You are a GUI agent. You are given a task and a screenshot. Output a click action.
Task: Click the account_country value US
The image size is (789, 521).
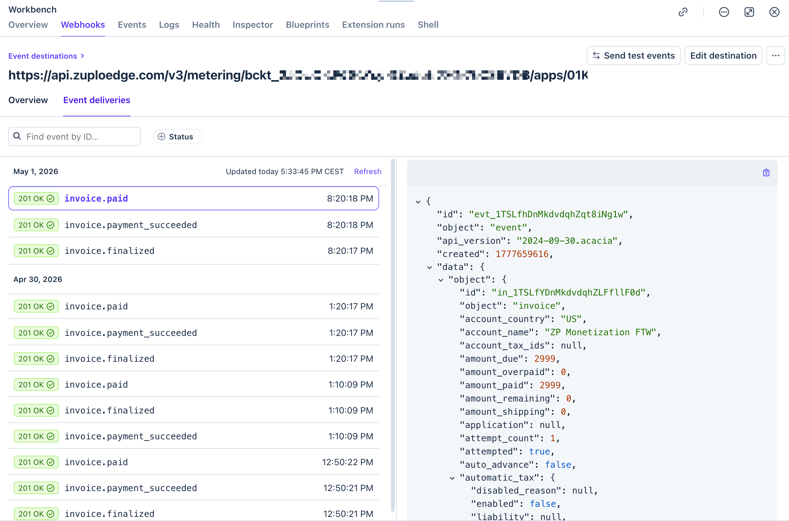pyautogui.click(x=571, y=319)
